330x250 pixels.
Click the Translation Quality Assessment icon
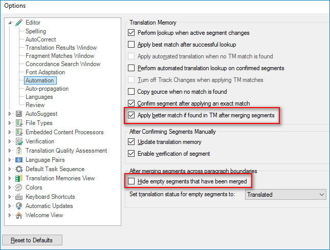[x=19, y=151]
